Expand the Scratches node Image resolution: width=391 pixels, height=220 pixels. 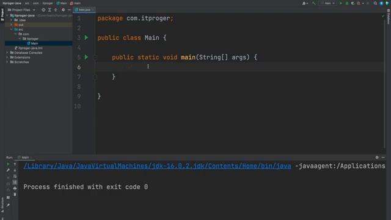point(7,62)
